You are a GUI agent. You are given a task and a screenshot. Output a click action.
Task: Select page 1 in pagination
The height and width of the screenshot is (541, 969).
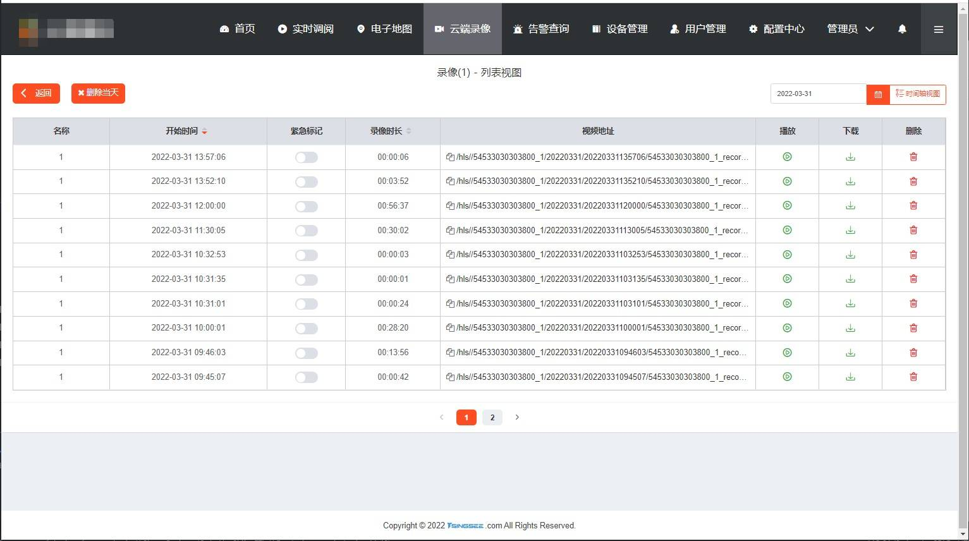(x=466, y=417)
